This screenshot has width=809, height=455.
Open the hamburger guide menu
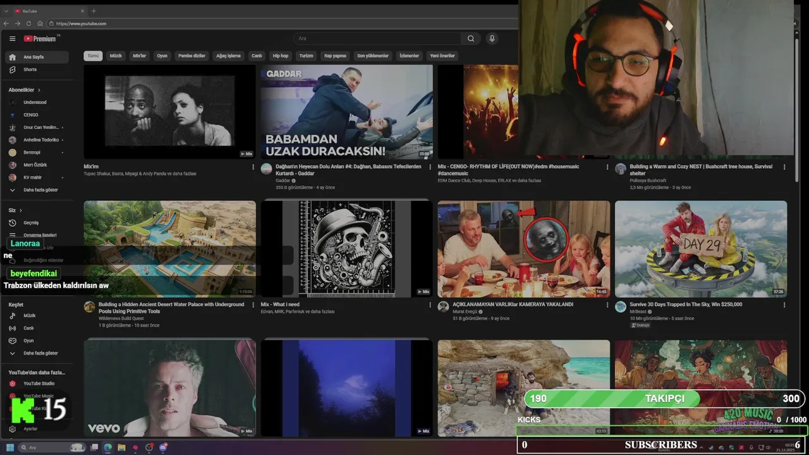tap(12, 39)
